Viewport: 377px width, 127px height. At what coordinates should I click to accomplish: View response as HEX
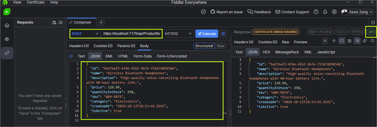[266, 52]
